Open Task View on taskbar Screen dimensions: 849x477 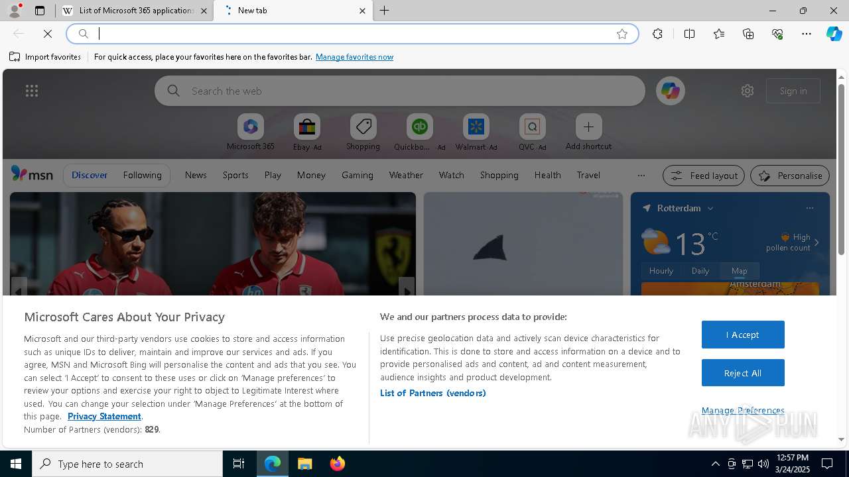(239, 464)
